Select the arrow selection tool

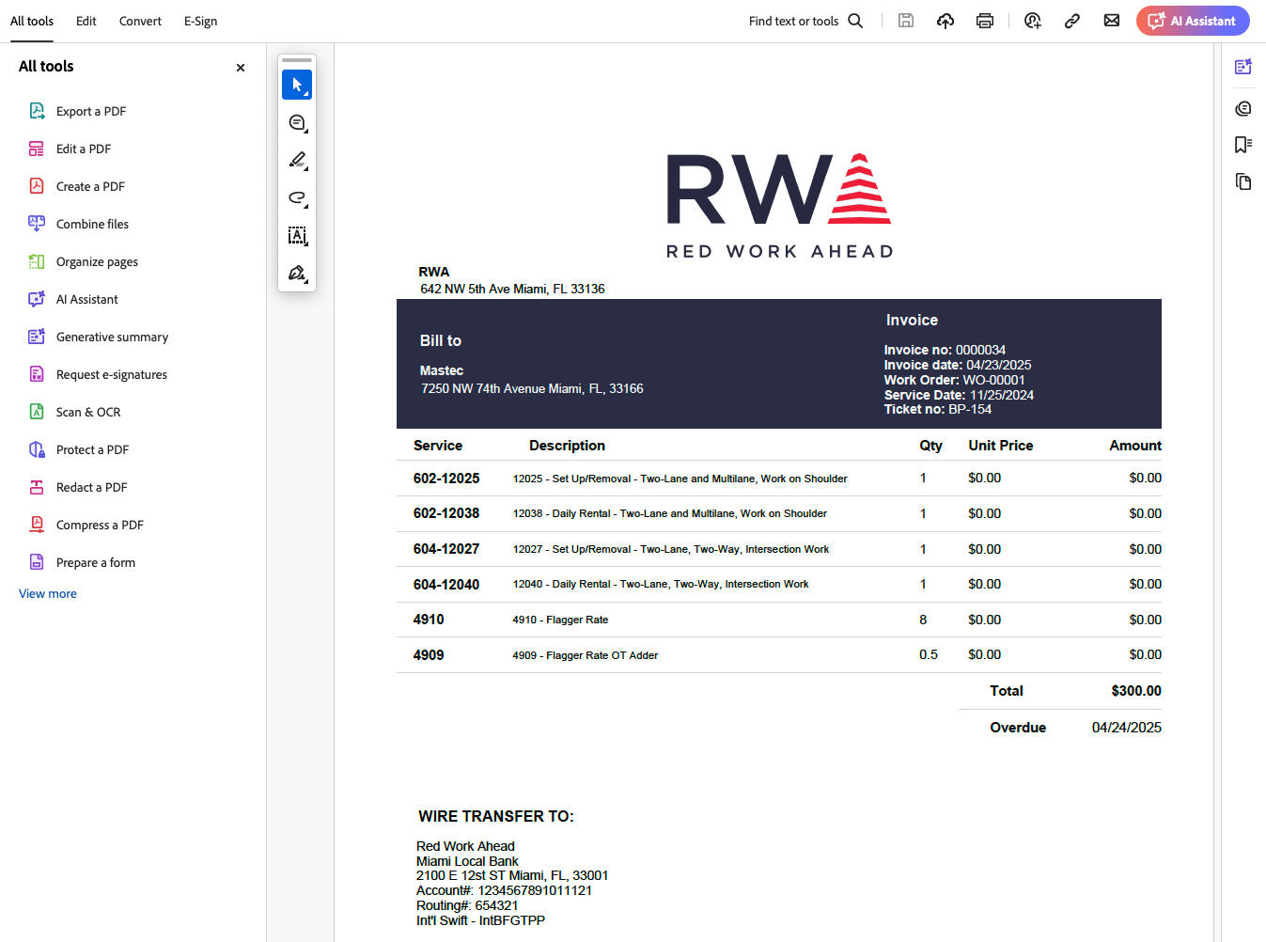tap(296, 85)
